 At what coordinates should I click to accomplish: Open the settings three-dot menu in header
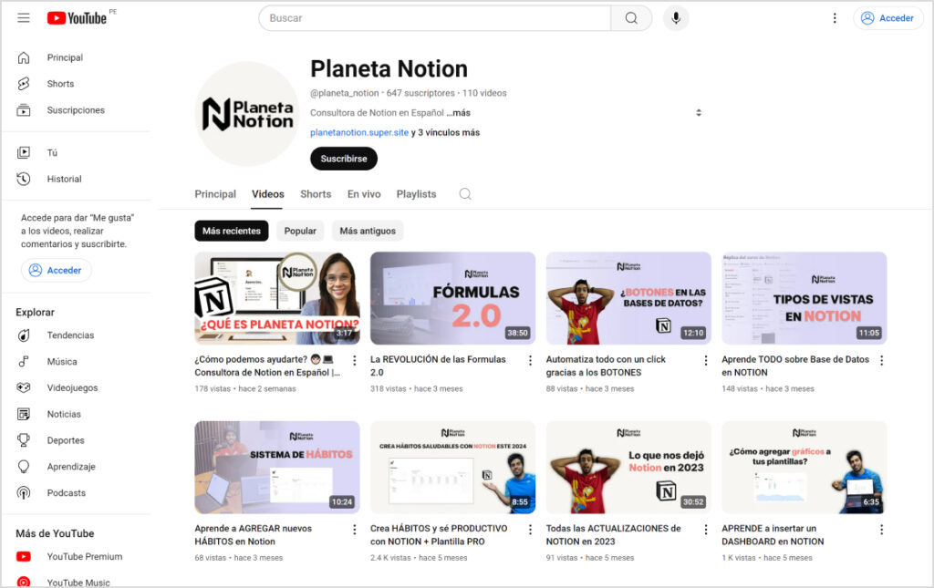[834, 18]
